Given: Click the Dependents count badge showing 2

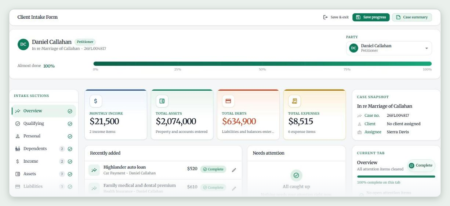Looking at the screenshot, I should tap(62, 149).
